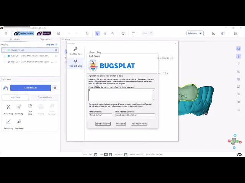Click the A marker on orientation widget
Viewport: 245px width, 183px height.
coord(240,142)
